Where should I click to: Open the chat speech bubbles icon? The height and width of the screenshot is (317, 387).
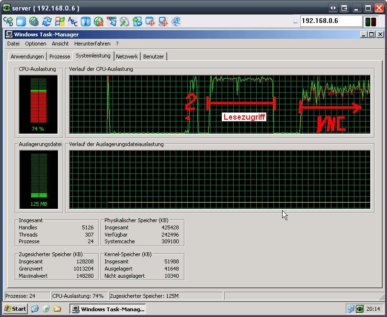[176, 22]
